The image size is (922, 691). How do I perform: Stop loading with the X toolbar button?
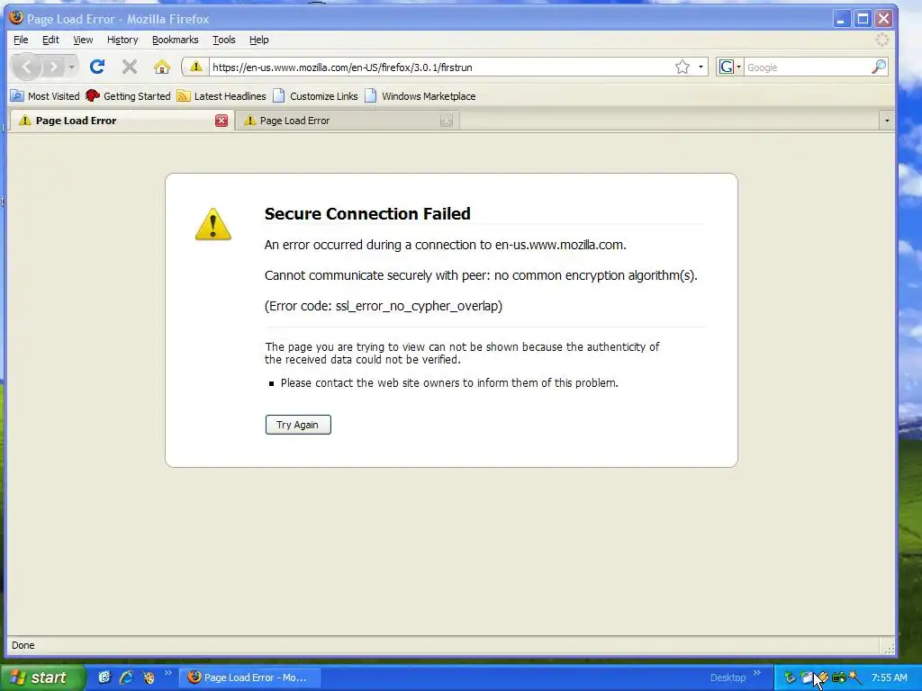pyautogui.click(x=130, y=67)
